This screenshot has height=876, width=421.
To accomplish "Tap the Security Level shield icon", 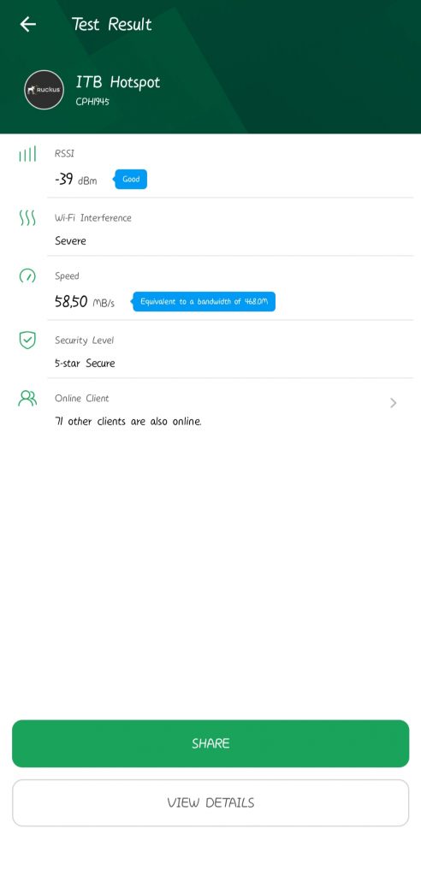I will coord(27,340).
